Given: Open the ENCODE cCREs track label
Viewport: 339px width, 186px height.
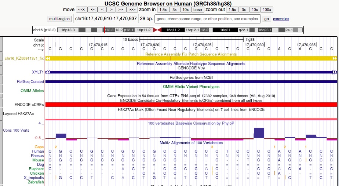Looking at the screenshot, I should pos(29,105).
